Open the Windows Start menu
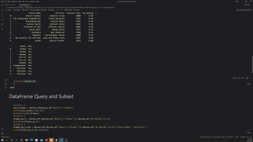253x142 pixels. (x=2, y=140)
